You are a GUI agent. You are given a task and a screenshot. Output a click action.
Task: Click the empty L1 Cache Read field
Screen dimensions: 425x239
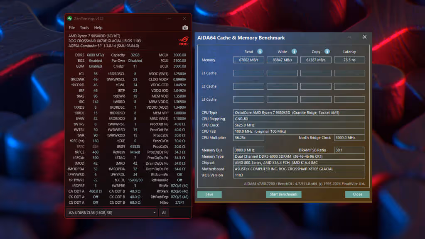click(248, 73)
